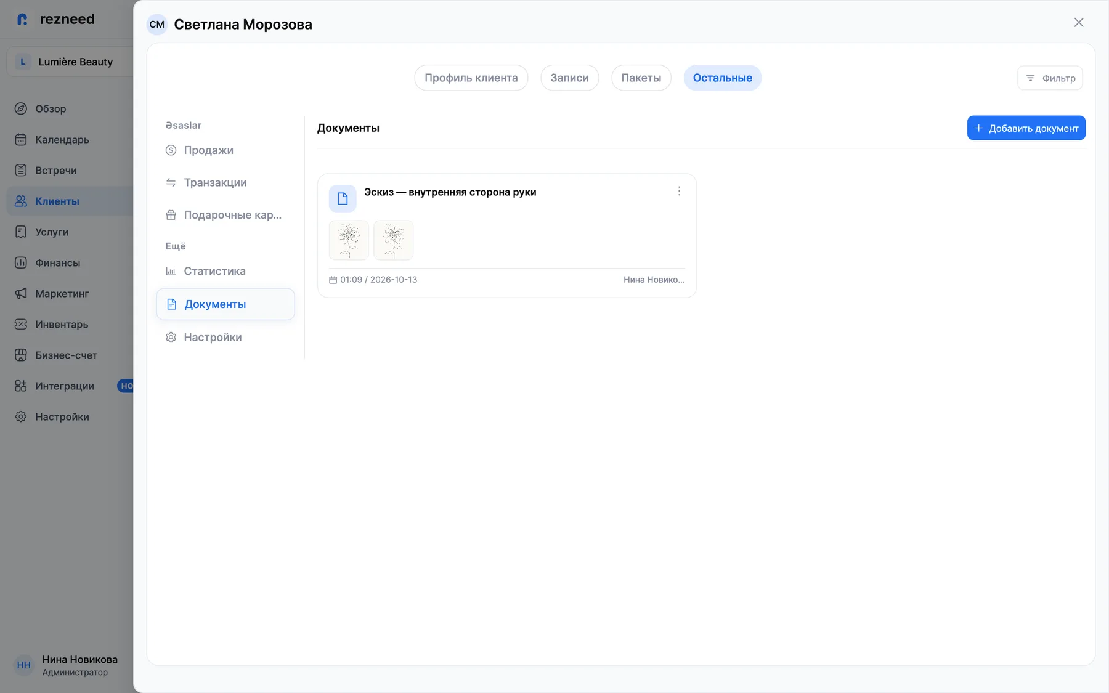Switch to the Записи tab

click(x=569, y=78)
